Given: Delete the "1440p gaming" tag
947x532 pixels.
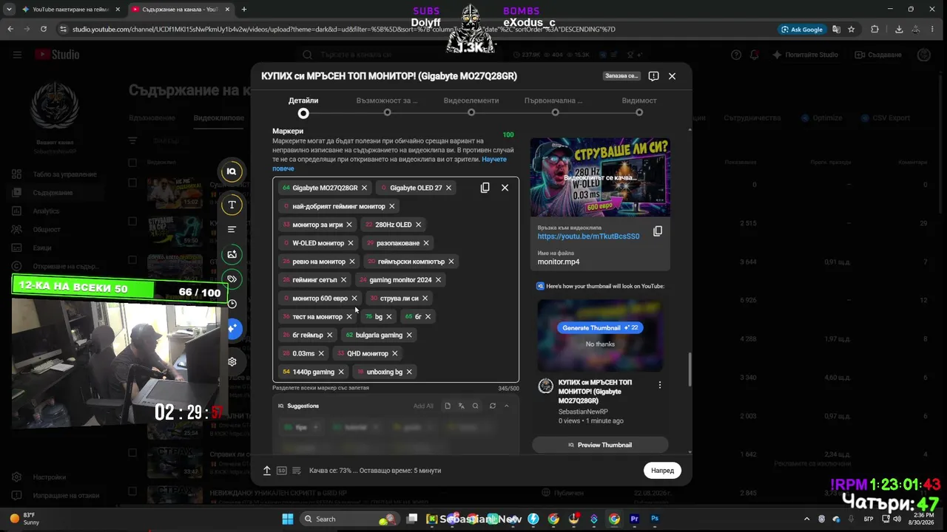Looking at the screenshot, I should (x=341, y=372).
